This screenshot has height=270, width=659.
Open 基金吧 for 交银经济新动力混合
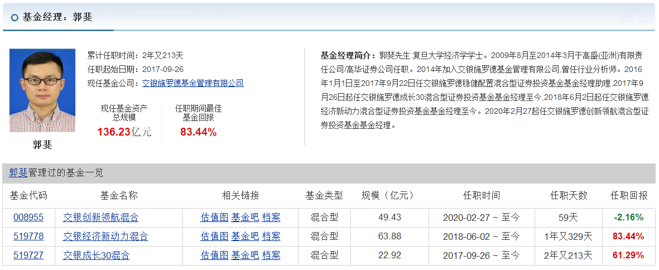(245, 237)
